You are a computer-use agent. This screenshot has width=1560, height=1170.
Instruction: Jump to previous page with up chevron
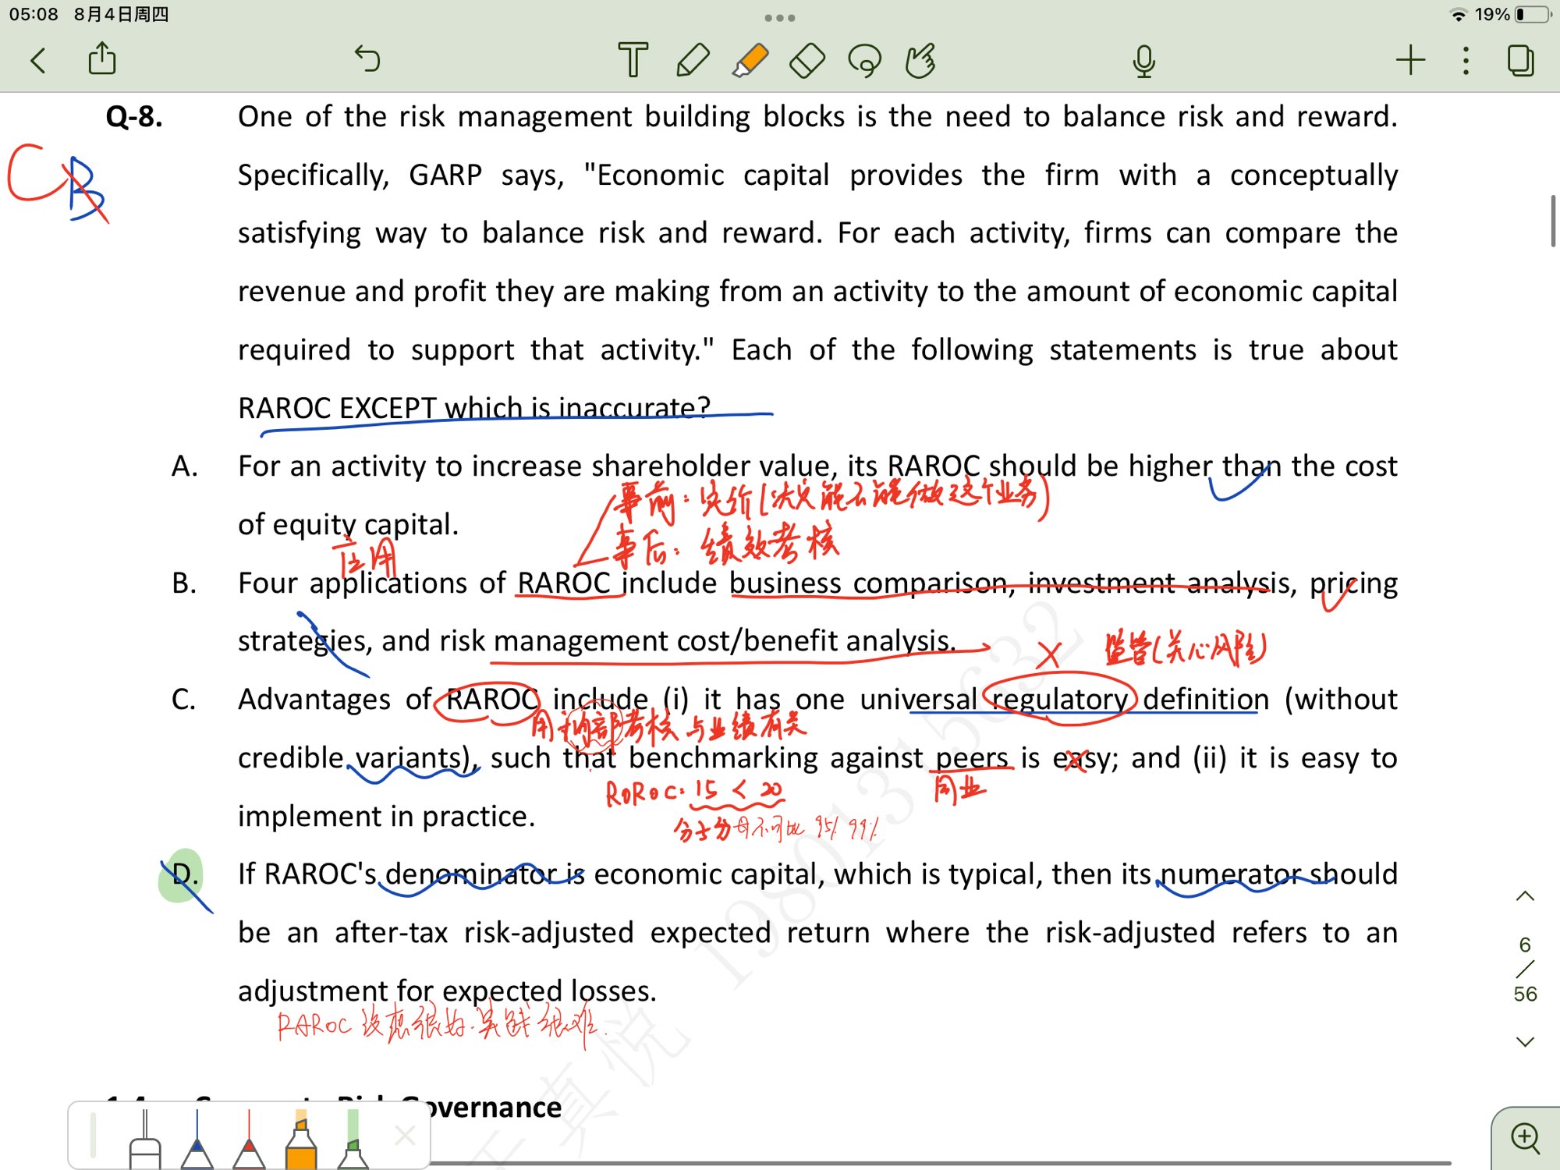point(1525,896)
